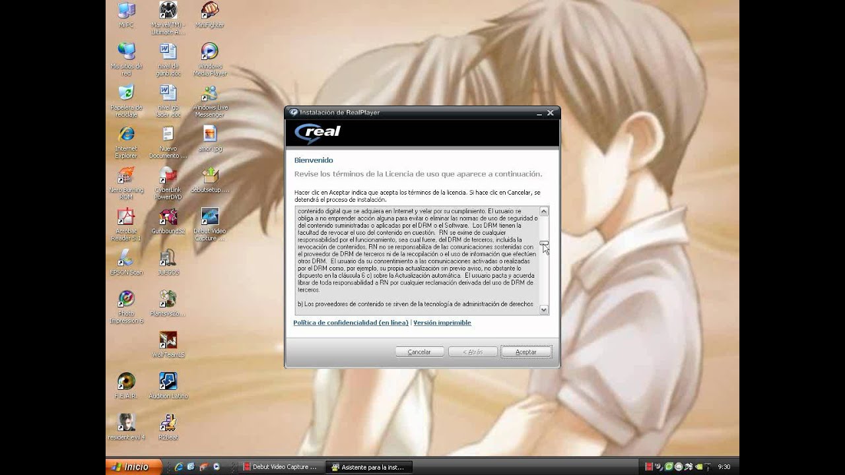
Task: Launch F.E.A.R. game shortcut
Action: [x=126, y=386]
